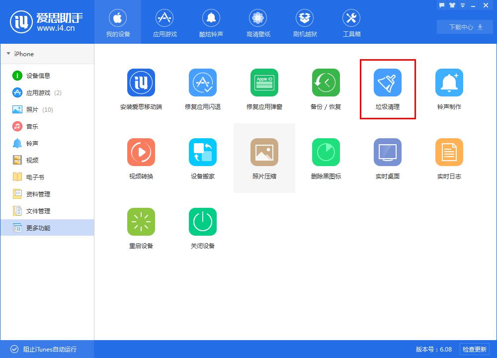Open 实时桌面 live desktop
The height and width of the screenshot is (358, 497).
coord(387,159)
